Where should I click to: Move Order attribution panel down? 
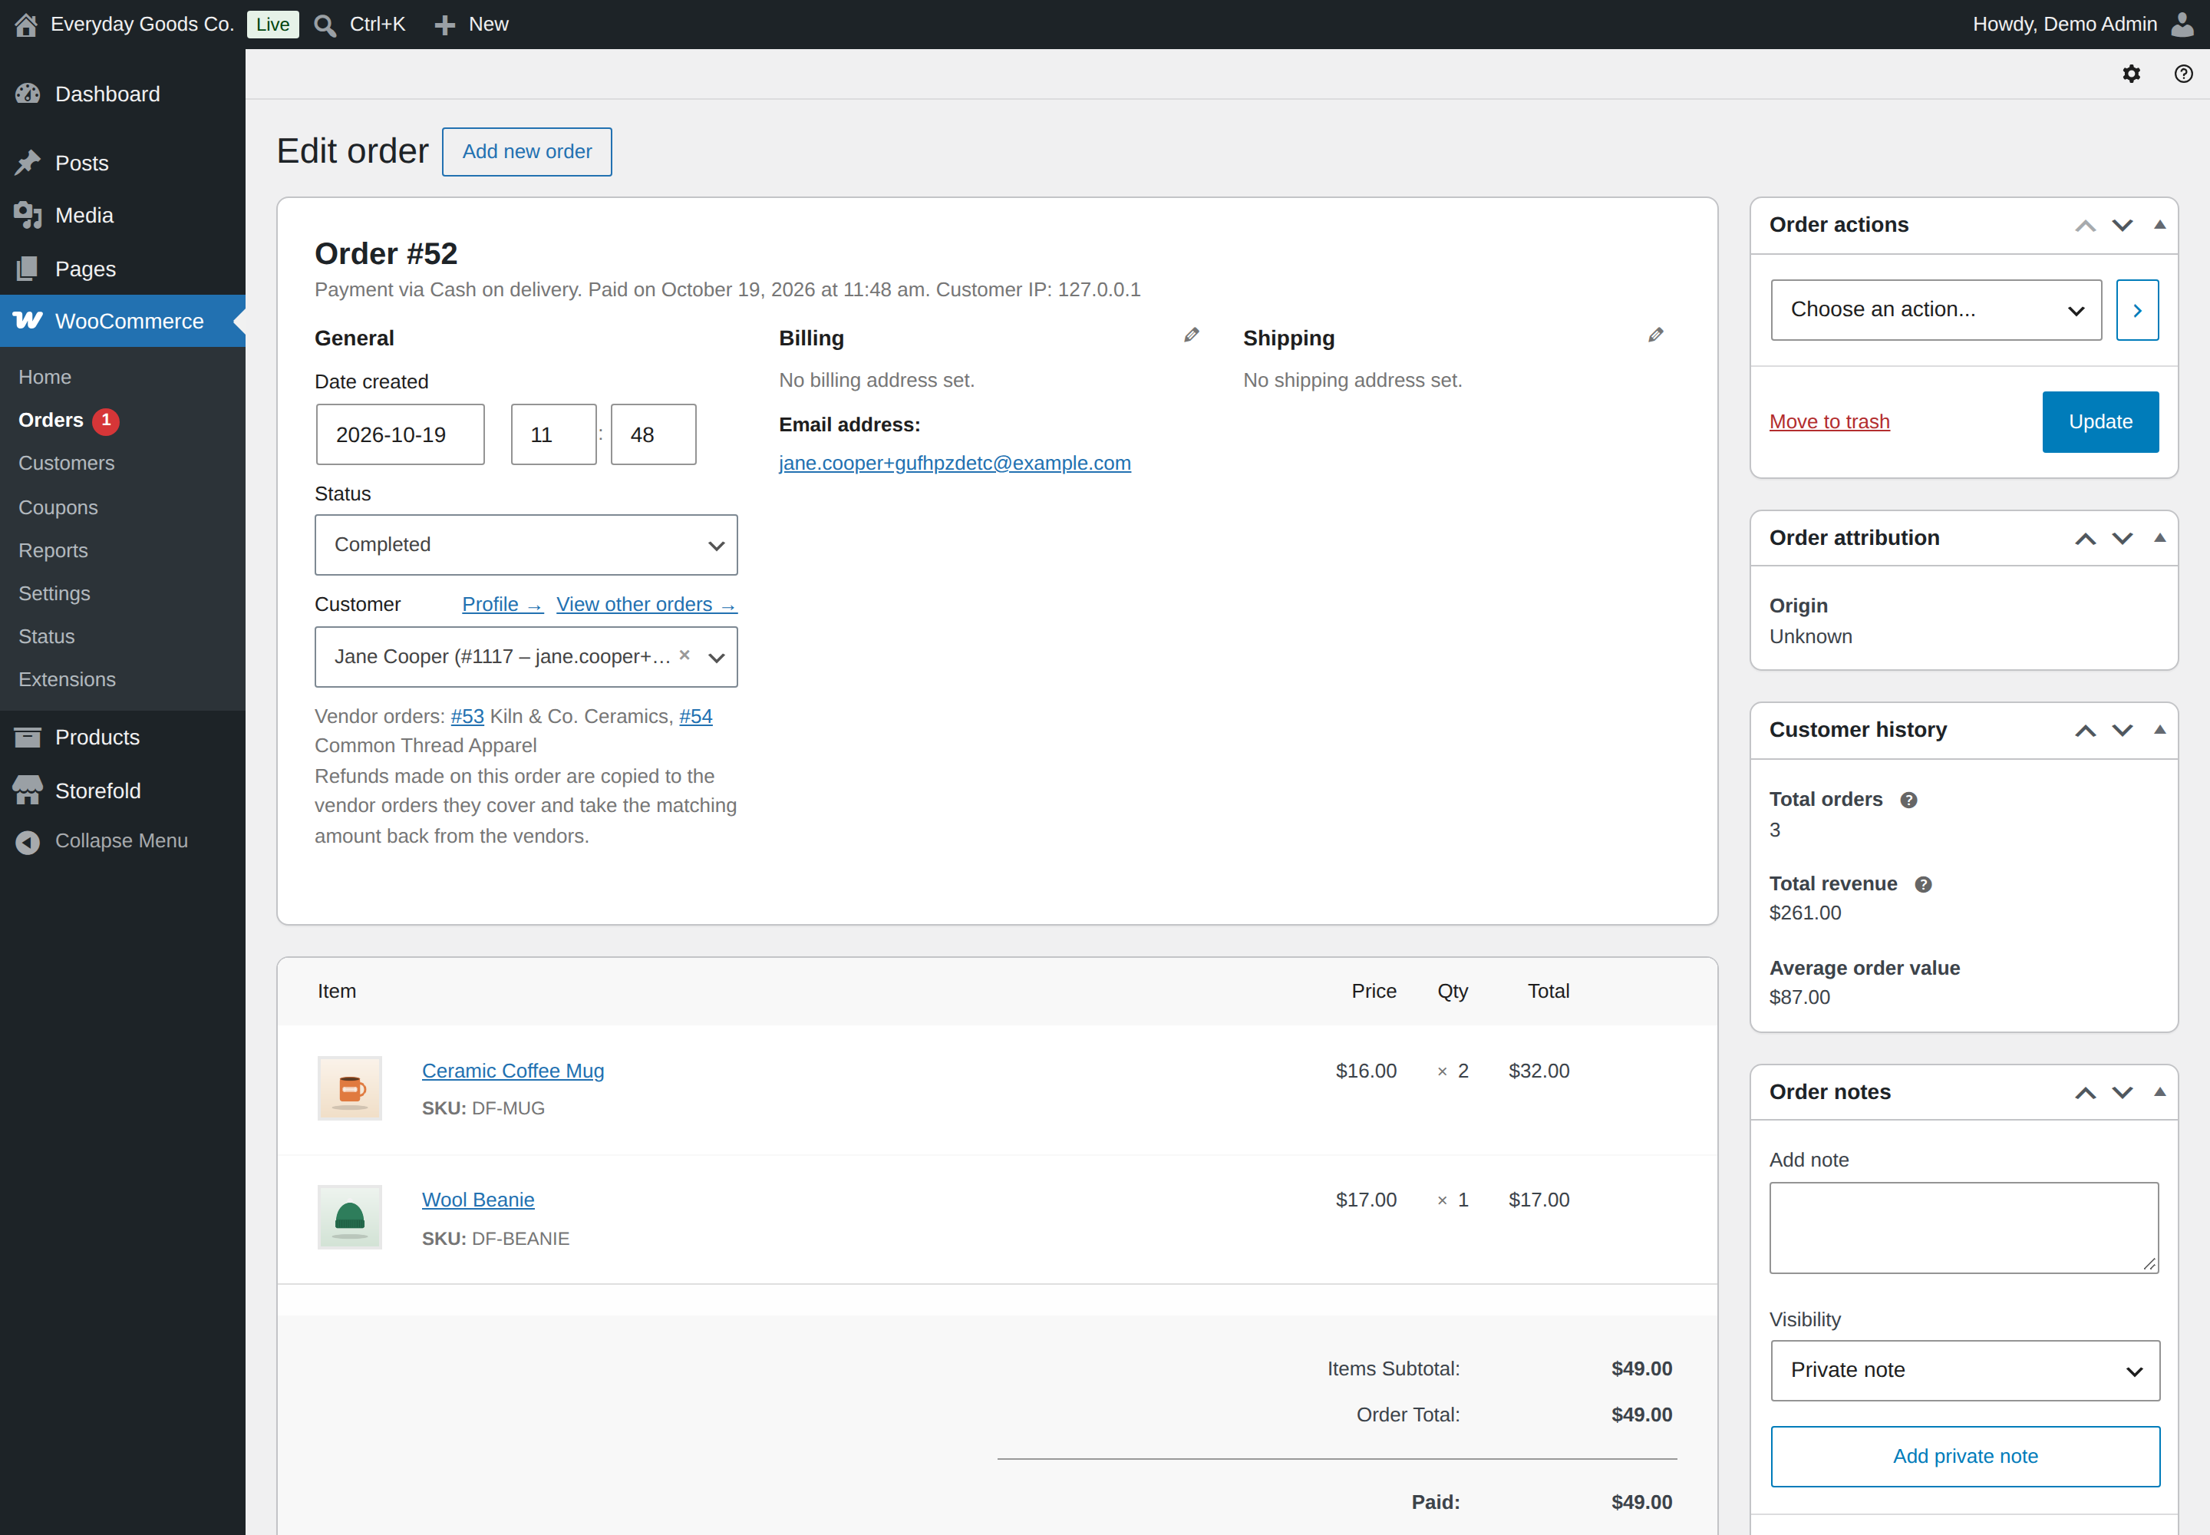[x=2122, y=539]
